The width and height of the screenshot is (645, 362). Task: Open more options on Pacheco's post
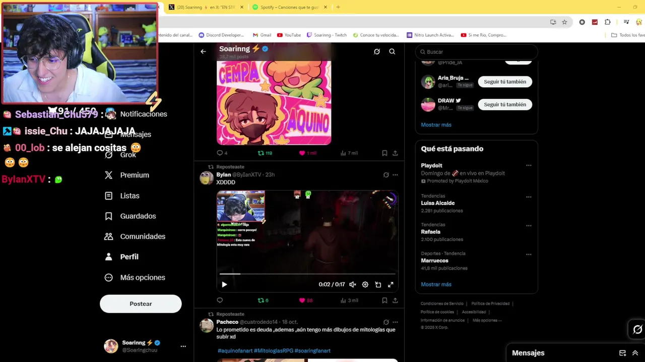pos(395,322)
